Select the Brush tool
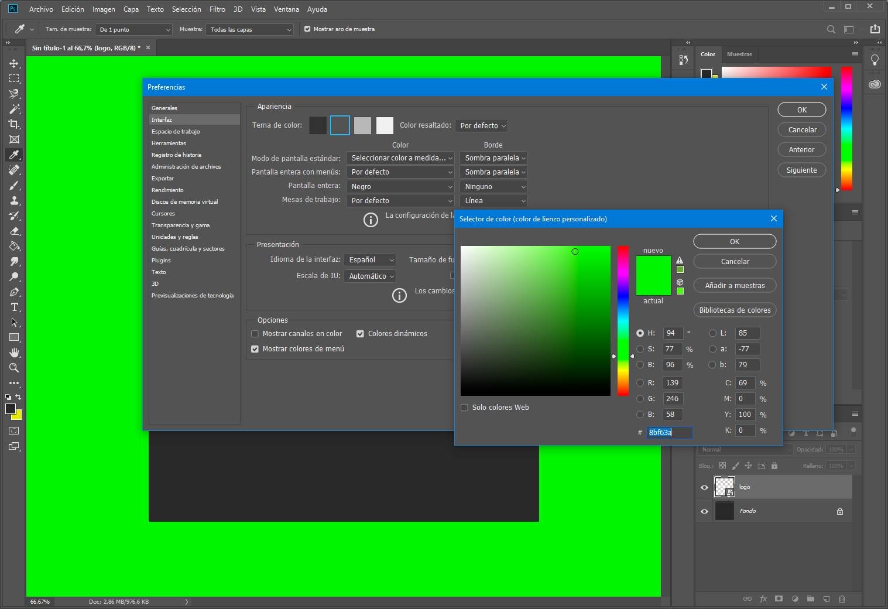The width and height of the screenshot is (888, 609). click(14, 185)
